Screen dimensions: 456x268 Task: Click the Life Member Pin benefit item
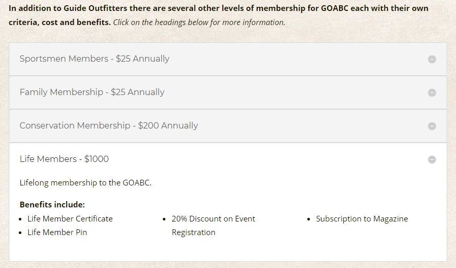click(57, 232)
